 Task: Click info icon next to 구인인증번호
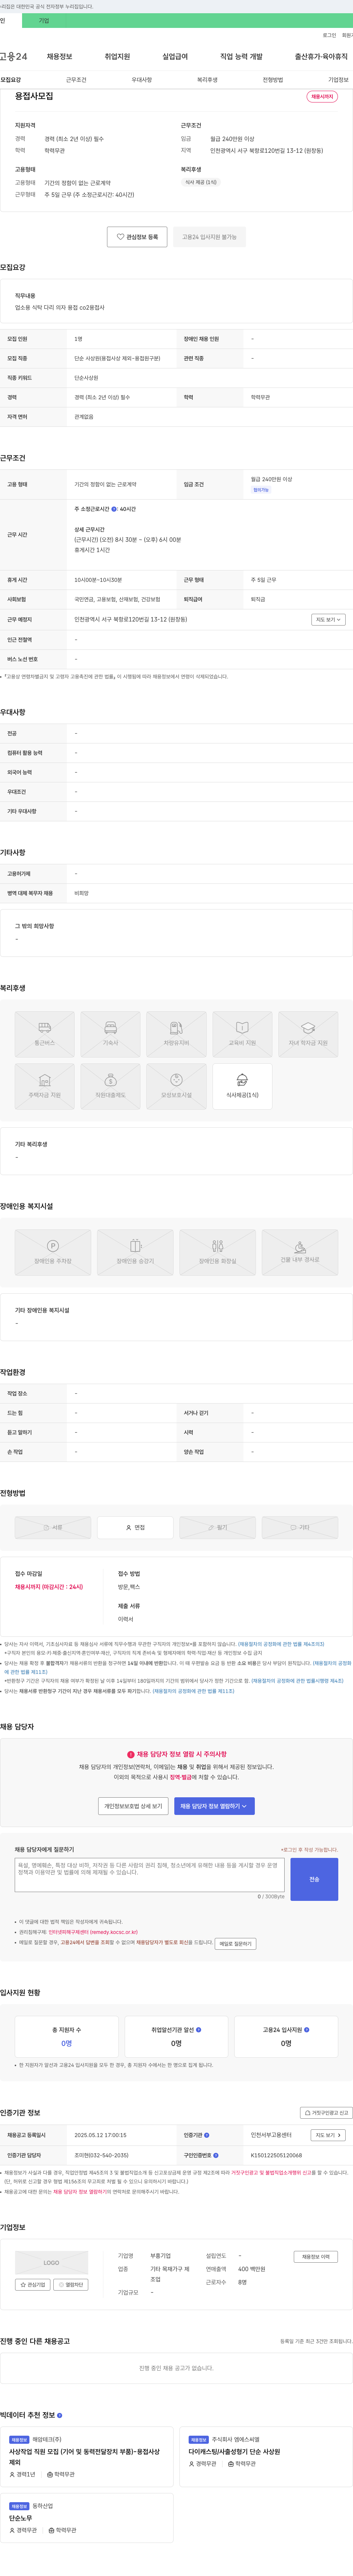tap(216, 2155)
